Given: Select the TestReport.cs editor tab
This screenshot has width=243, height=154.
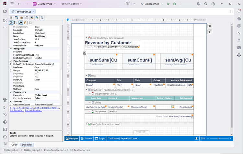Looking at the screenshot, I should click(23, 12).
